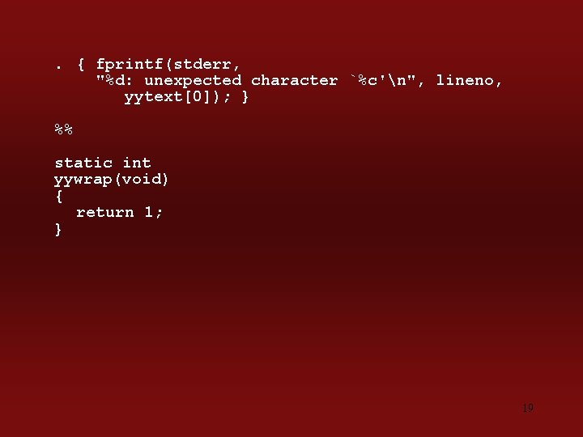Click the %% section separator
This screenshot has height=437, width=583.
(64, 129)
